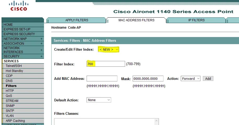Click the Add MAC Address input field
This screenshot has height=125, width=239.
pyautogui.click(x=102, y=79)
